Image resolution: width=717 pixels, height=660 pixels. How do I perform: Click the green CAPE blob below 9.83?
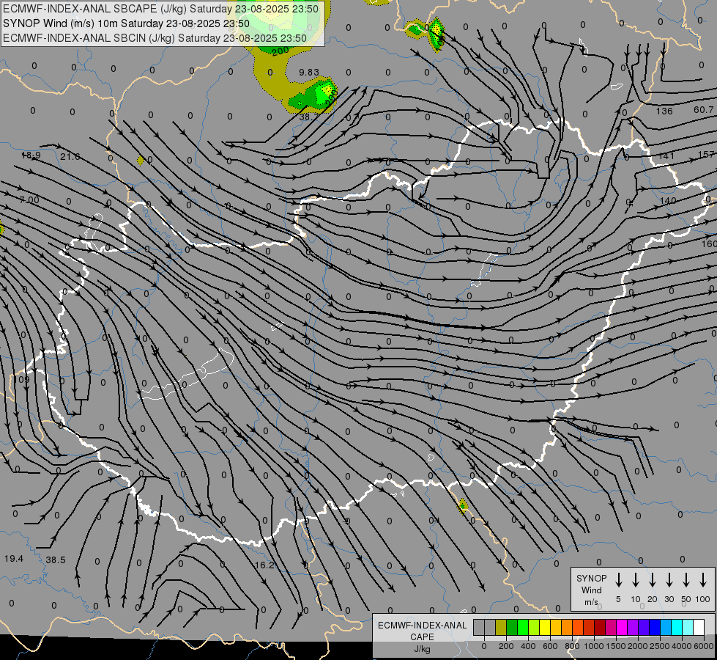click(313, 95)
